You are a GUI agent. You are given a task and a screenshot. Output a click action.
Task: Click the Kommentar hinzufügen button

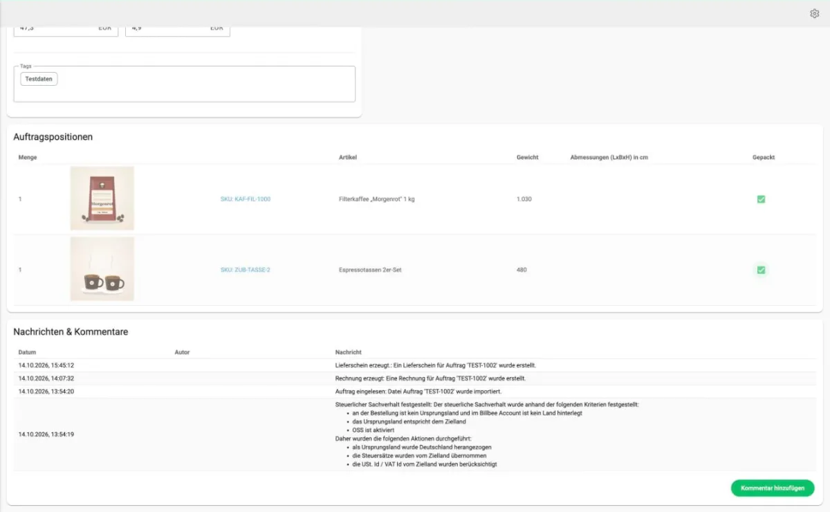(773, 488)
